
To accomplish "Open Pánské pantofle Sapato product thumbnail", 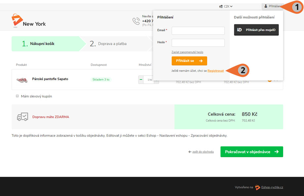I will coord(22,80).
